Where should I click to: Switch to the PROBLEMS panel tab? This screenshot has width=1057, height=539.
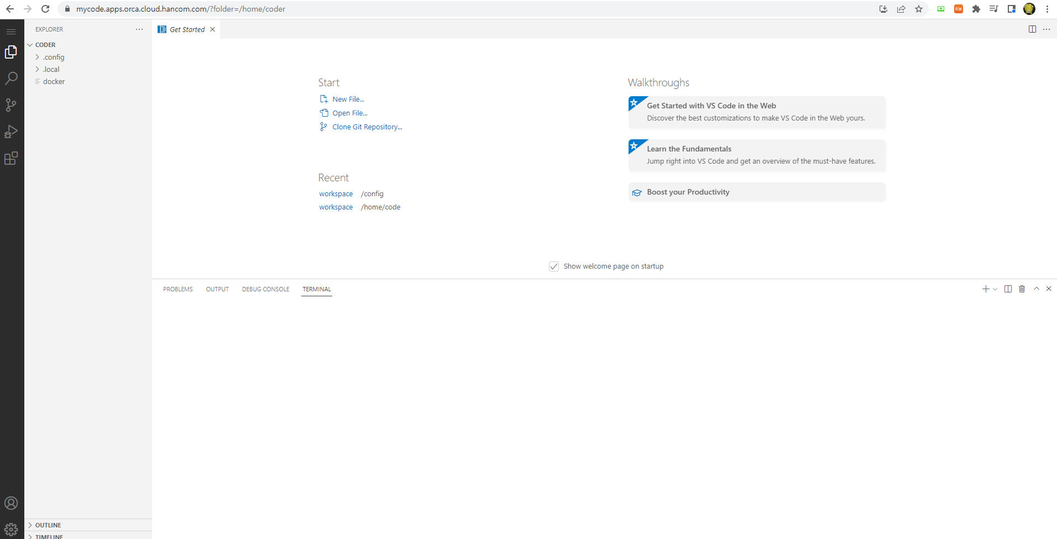click(x=178, y=289)
